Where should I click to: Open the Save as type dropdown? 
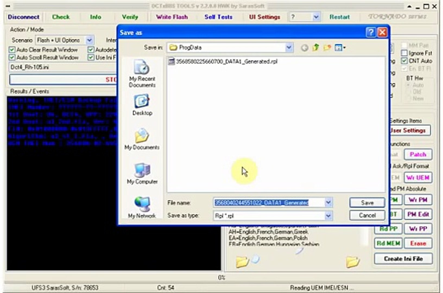pyautogui.click(x=328, y=216)
